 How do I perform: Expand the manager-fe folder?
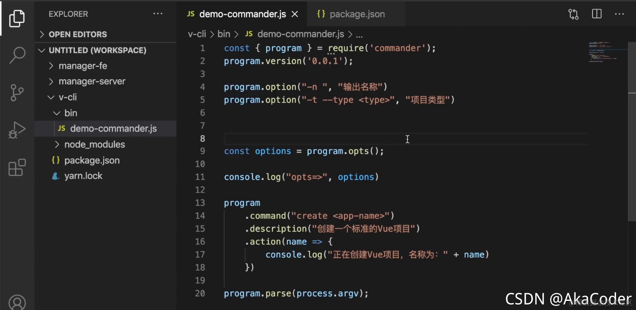pos(105,66)
